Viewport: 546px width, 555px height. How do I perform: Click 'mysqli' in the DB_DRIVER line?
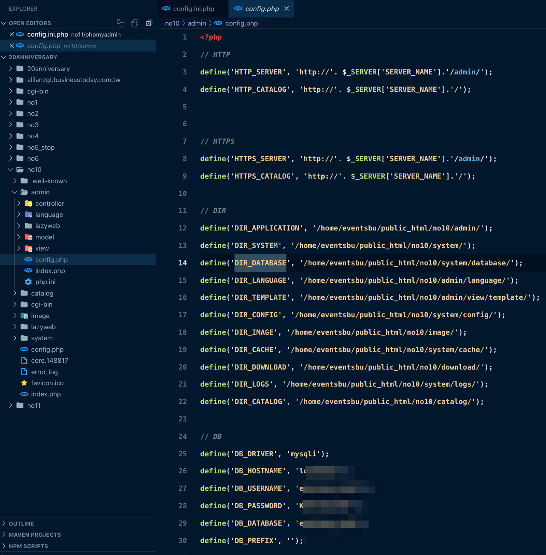(x=304, y=454)
